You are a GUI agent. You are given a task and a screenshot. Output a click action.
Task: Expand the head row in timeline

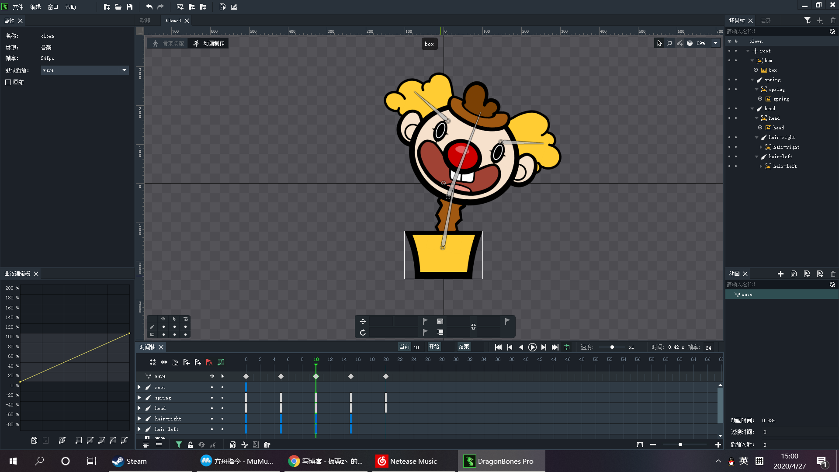pos(139,408)
